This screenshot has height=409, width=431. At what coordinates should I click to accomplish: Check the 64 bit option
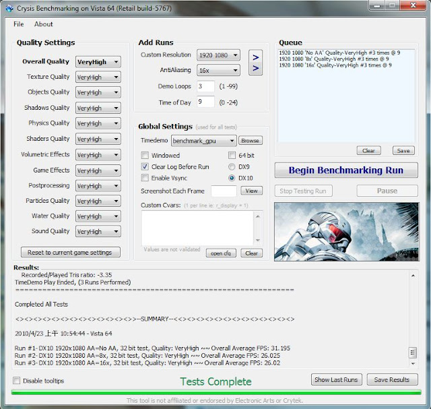pos(232,156)
